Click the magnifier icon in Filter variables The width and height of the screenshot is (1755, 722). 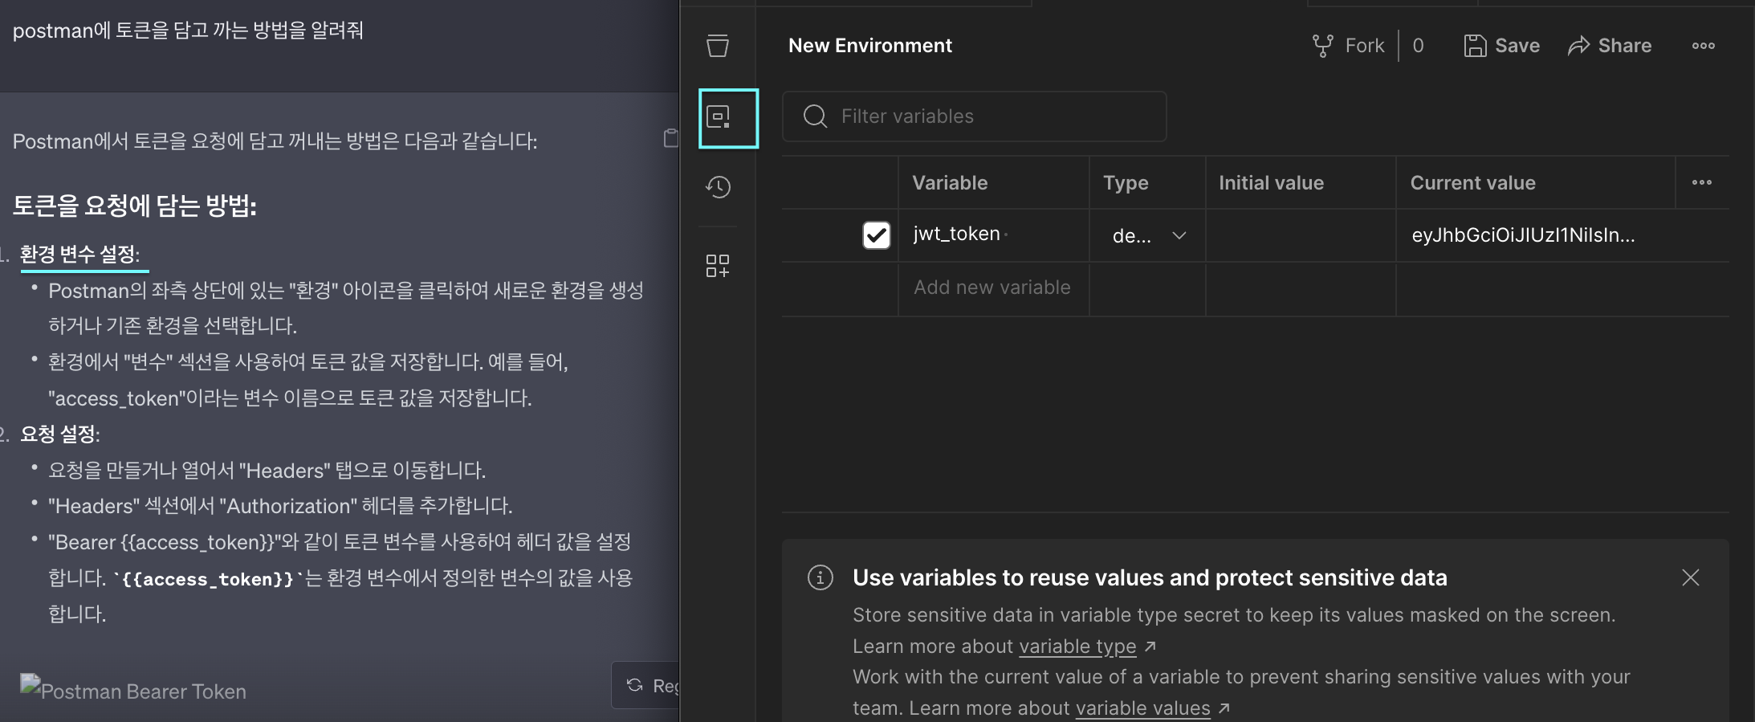815,116
